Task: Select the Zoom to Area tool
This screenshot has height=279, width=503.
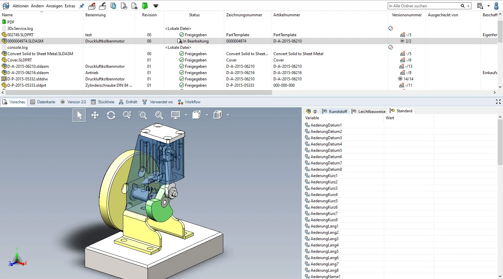Action: pos(143,115)
